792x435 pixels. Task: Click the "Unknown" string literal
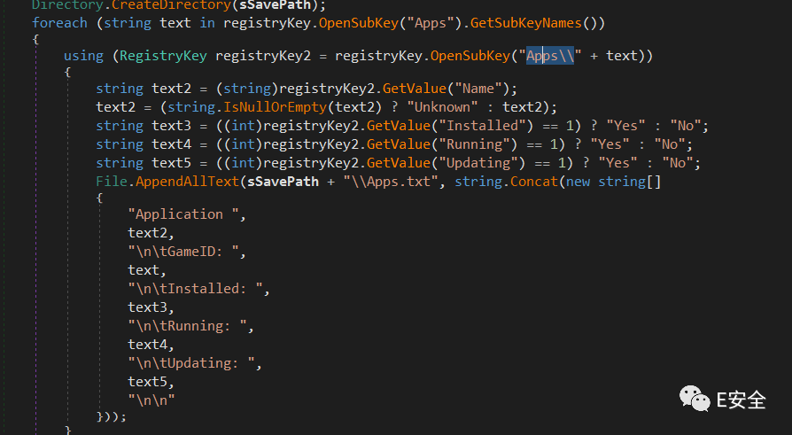click(x=442, y=107)
